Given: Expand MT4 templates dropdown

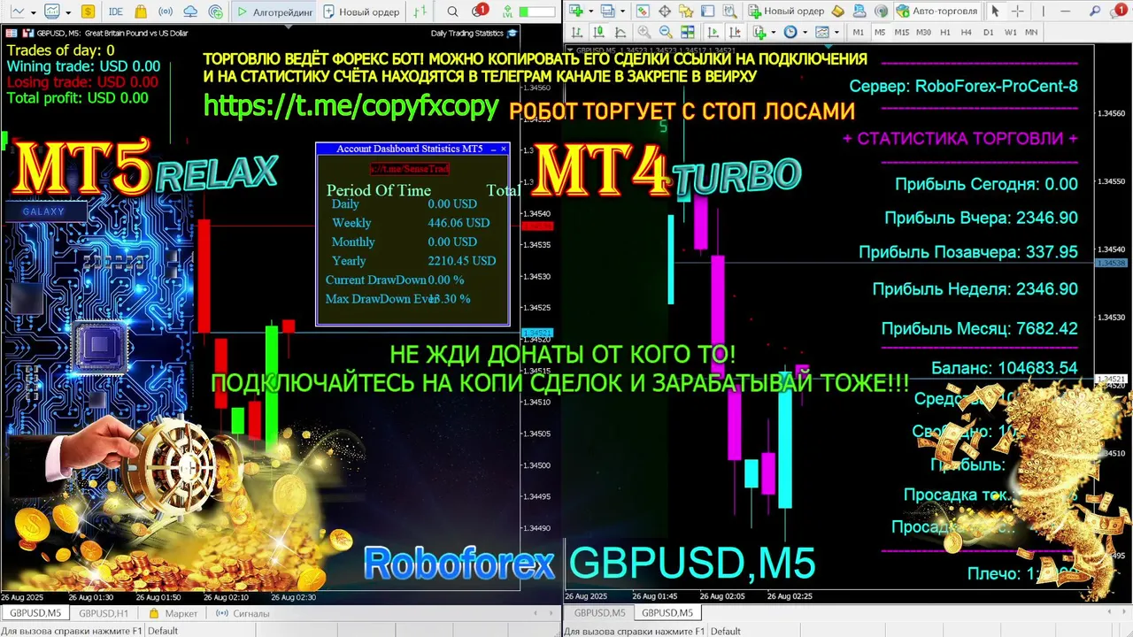Looking at the screenshot, I should coord(836,33).
